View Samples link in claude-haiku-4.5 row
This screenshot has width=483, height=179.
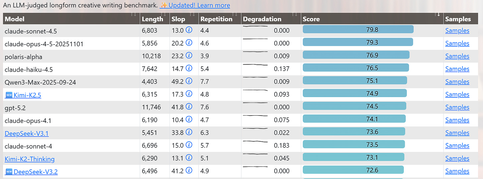pyautogui.click(x=457, y=69)
